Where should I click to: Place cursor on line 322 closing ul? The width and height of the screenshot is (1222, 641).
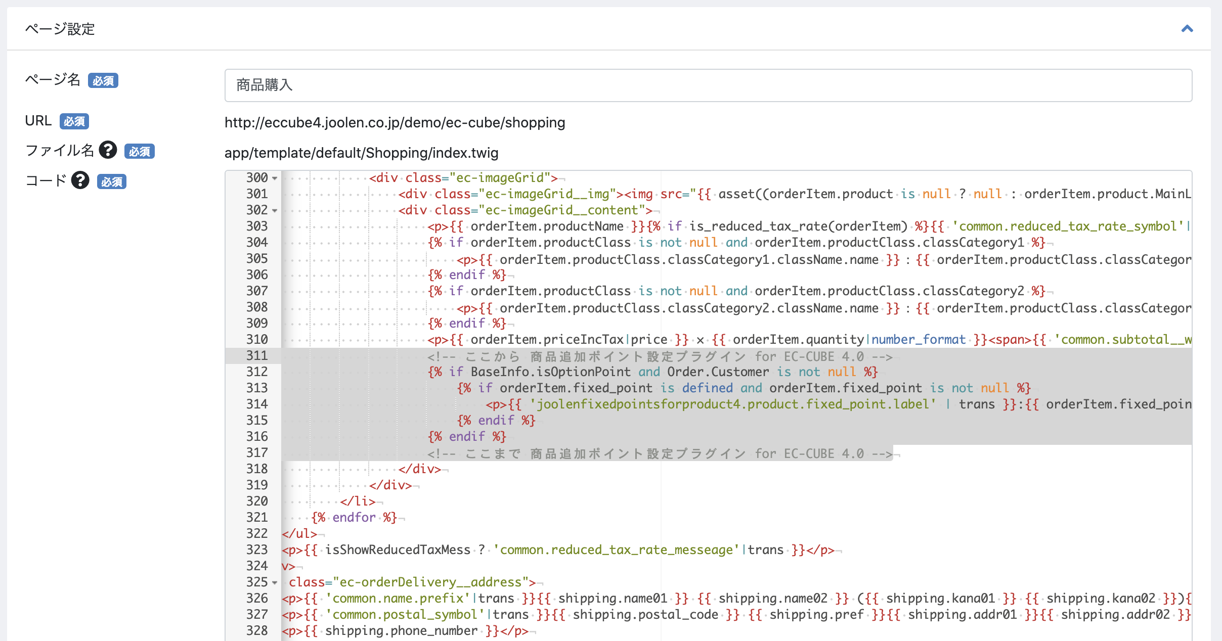[x=299, y=534]
